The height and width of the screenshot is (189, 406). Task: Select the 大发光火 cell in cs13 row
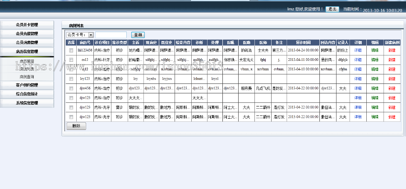click(246, 60)
